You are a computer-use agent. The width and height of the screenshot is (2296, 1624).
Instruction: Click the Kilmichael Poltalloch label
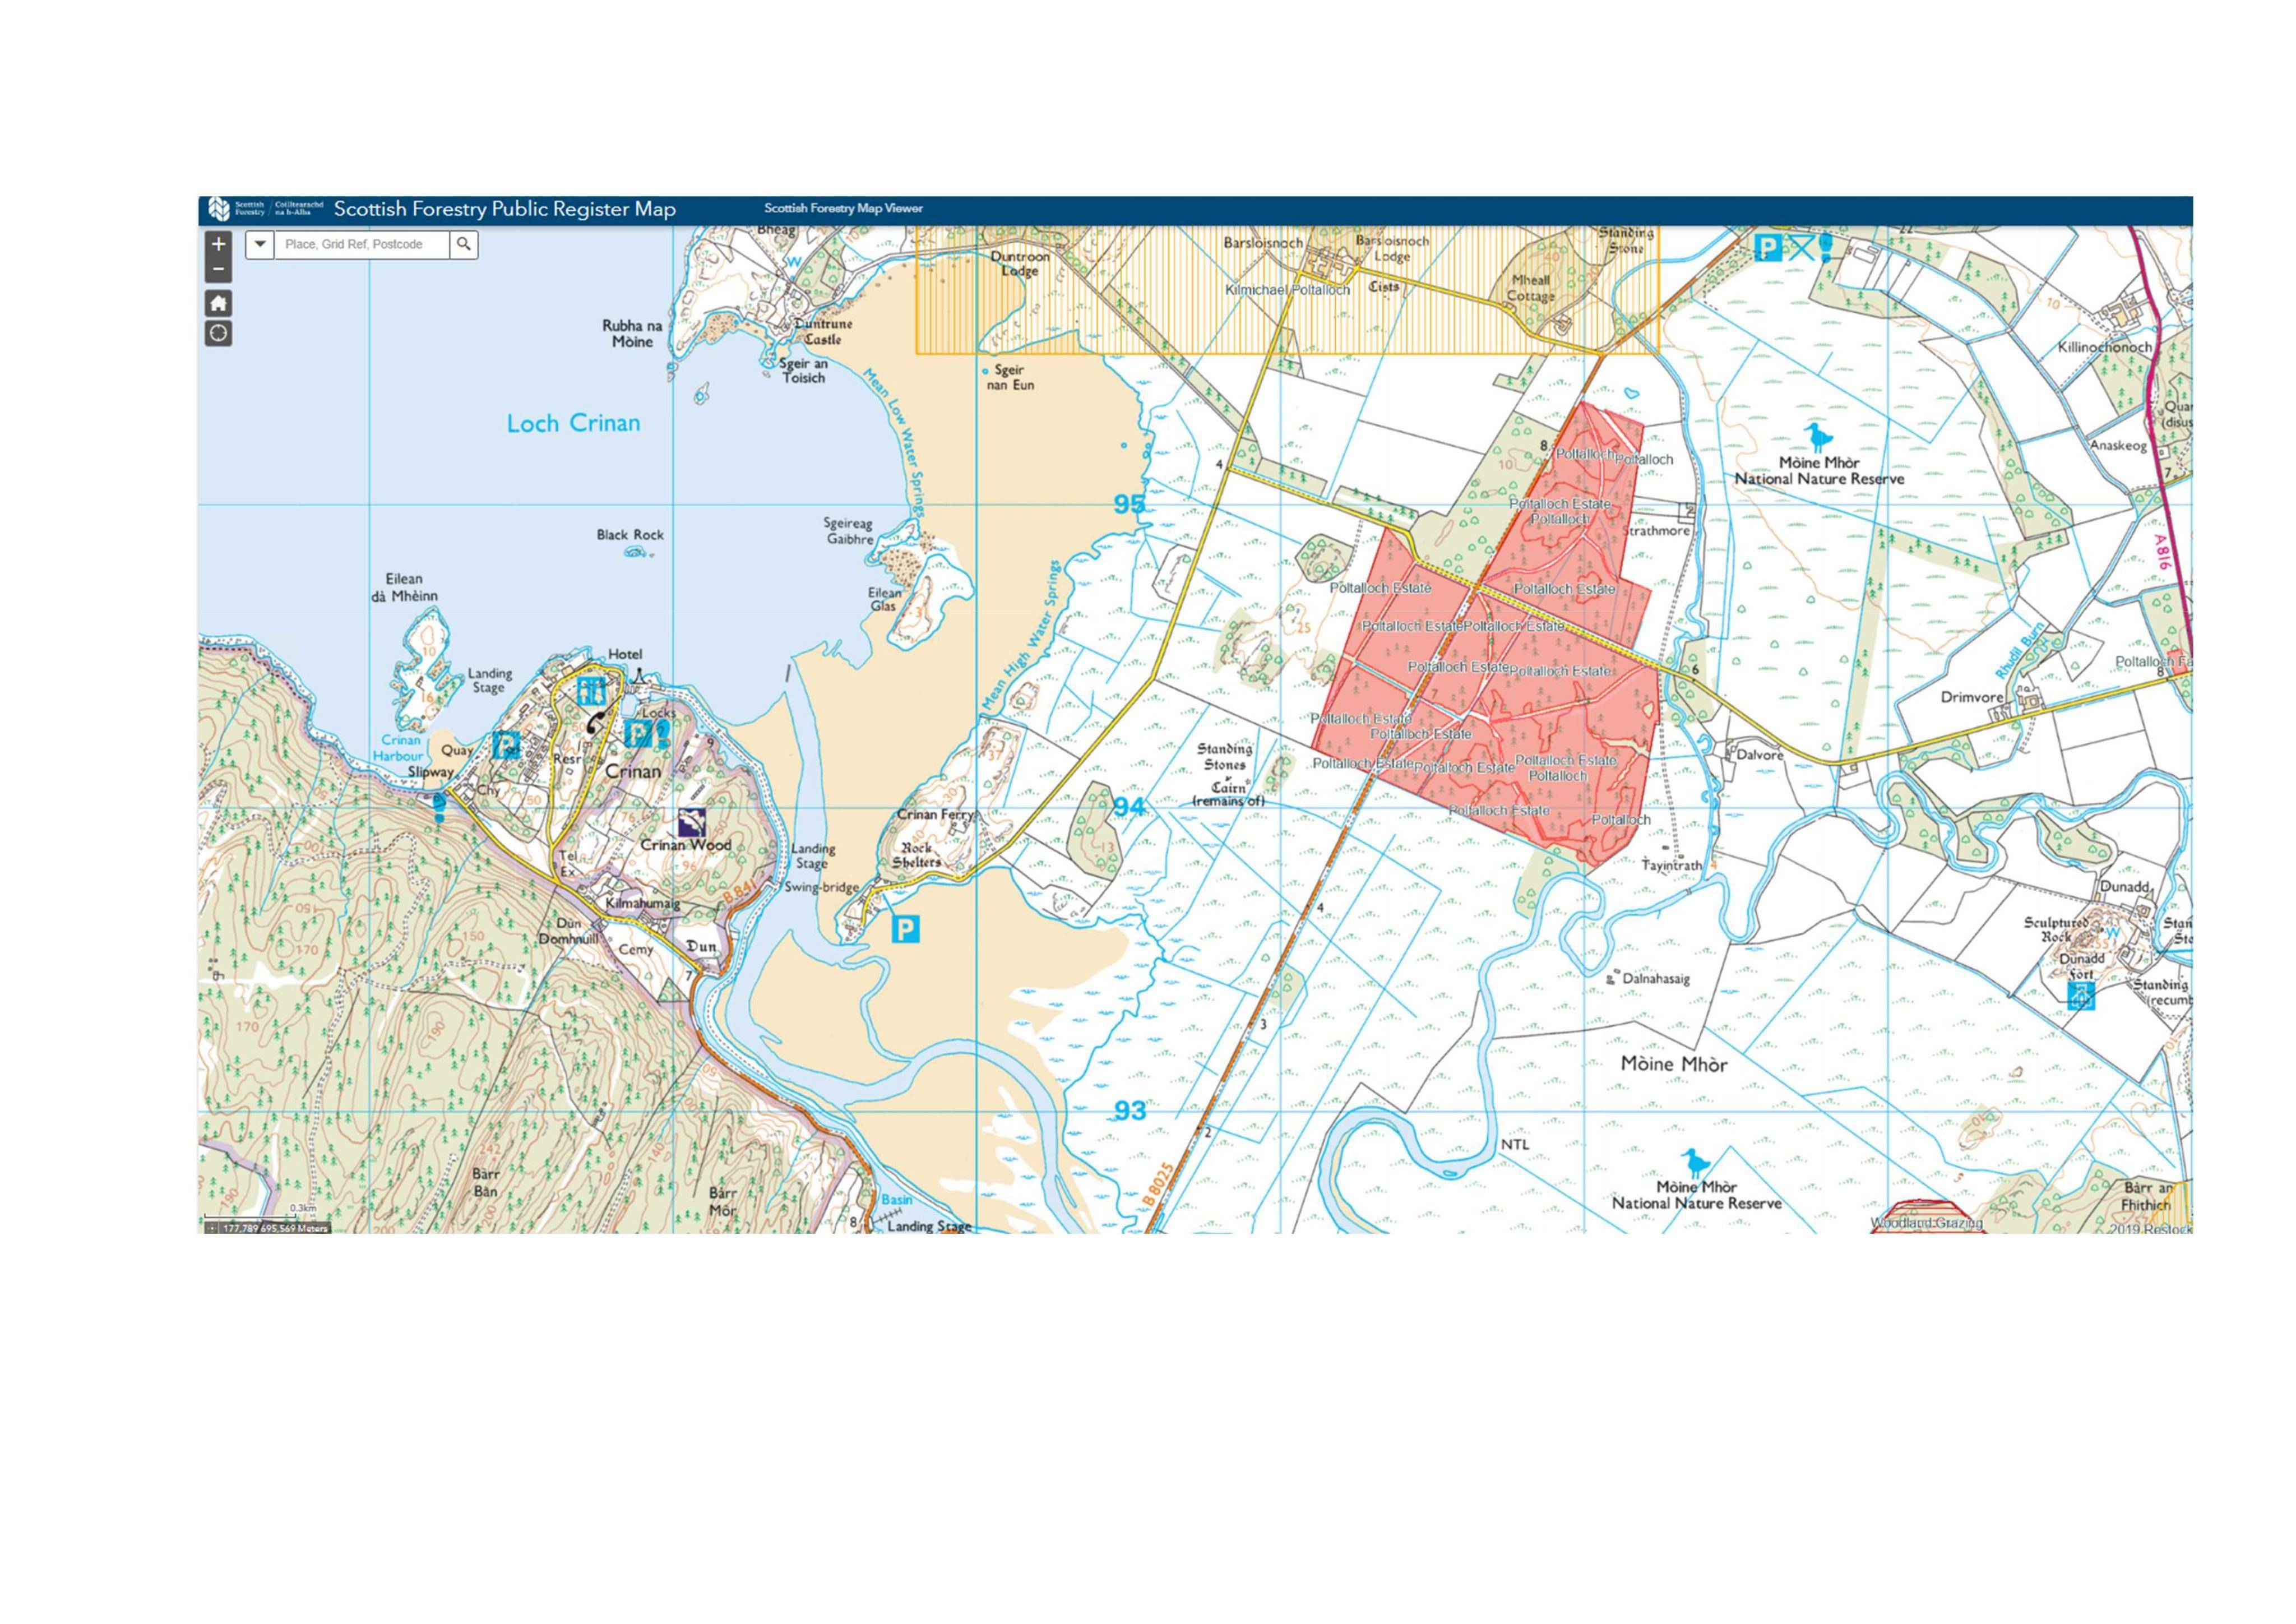coord(1288,290)
